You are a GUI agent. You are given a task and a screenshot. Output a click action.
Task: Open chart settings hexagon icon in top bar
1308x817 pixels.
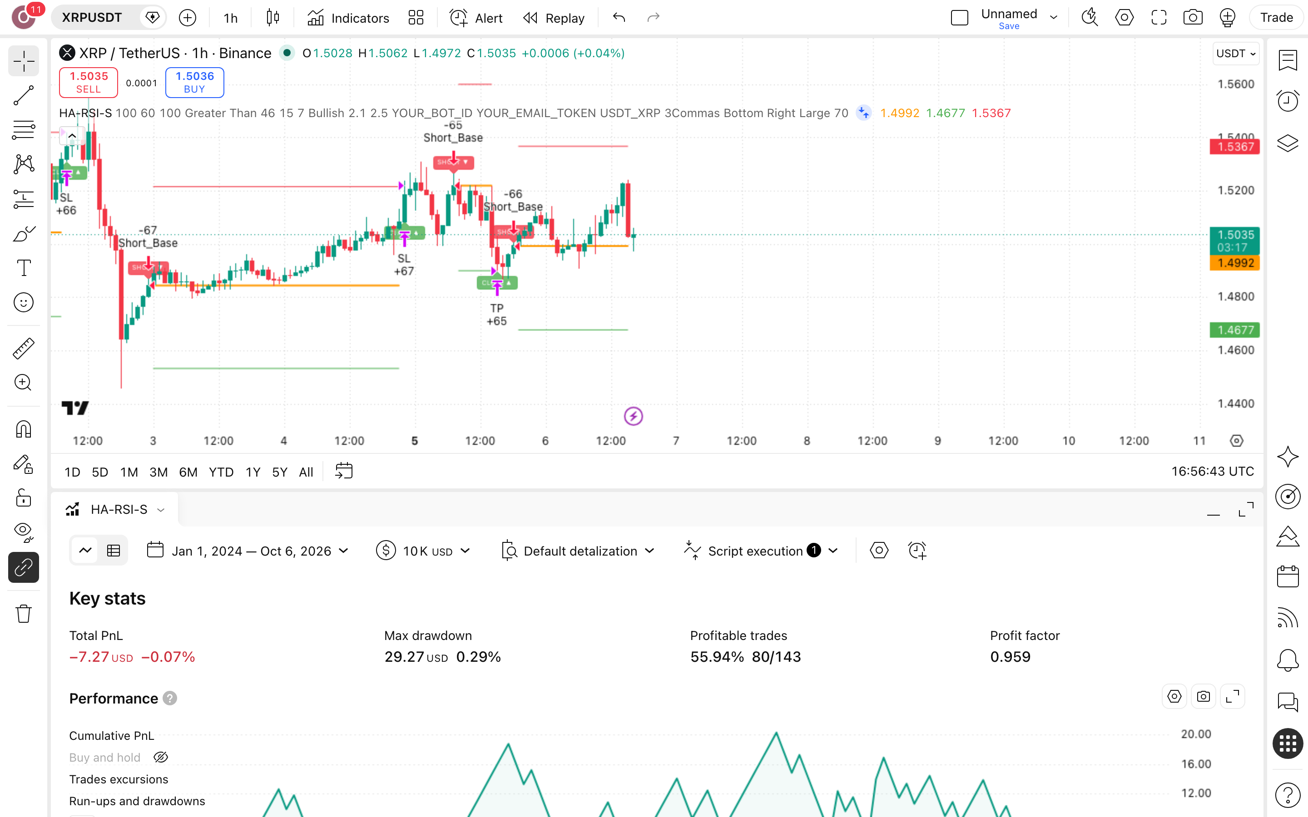pyautogui.click(x=1124, y=18)
